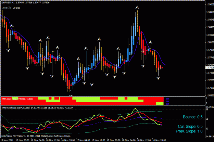Screen dimensions: 214x142
Task: Click the 17 Nov 04:00 time axis label
Action: [x=83, y=140]
